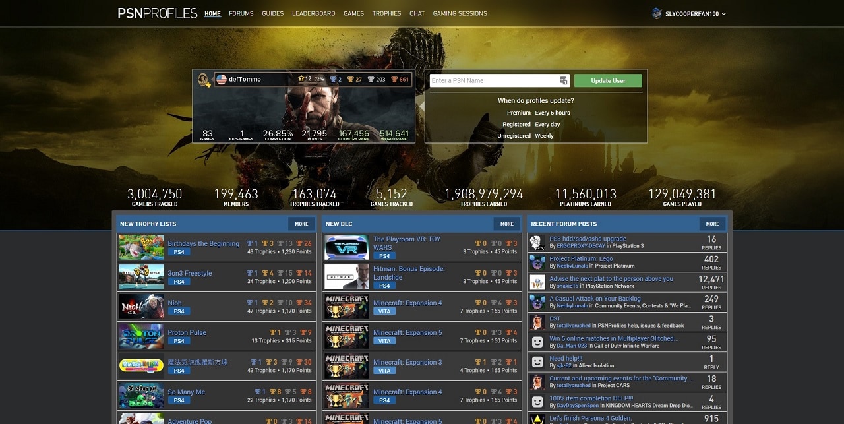Click the level 12 star icon

point(301,78)
